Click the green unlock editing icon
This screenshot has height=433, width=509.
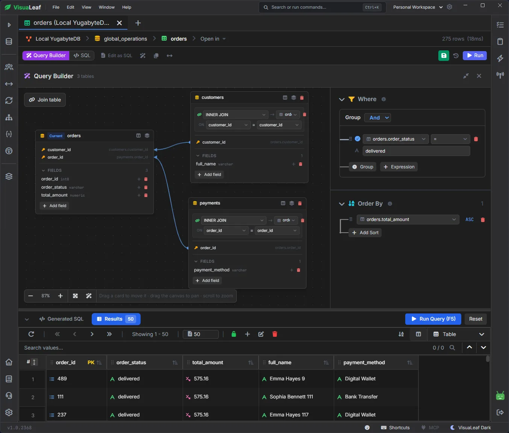[234, 334]
